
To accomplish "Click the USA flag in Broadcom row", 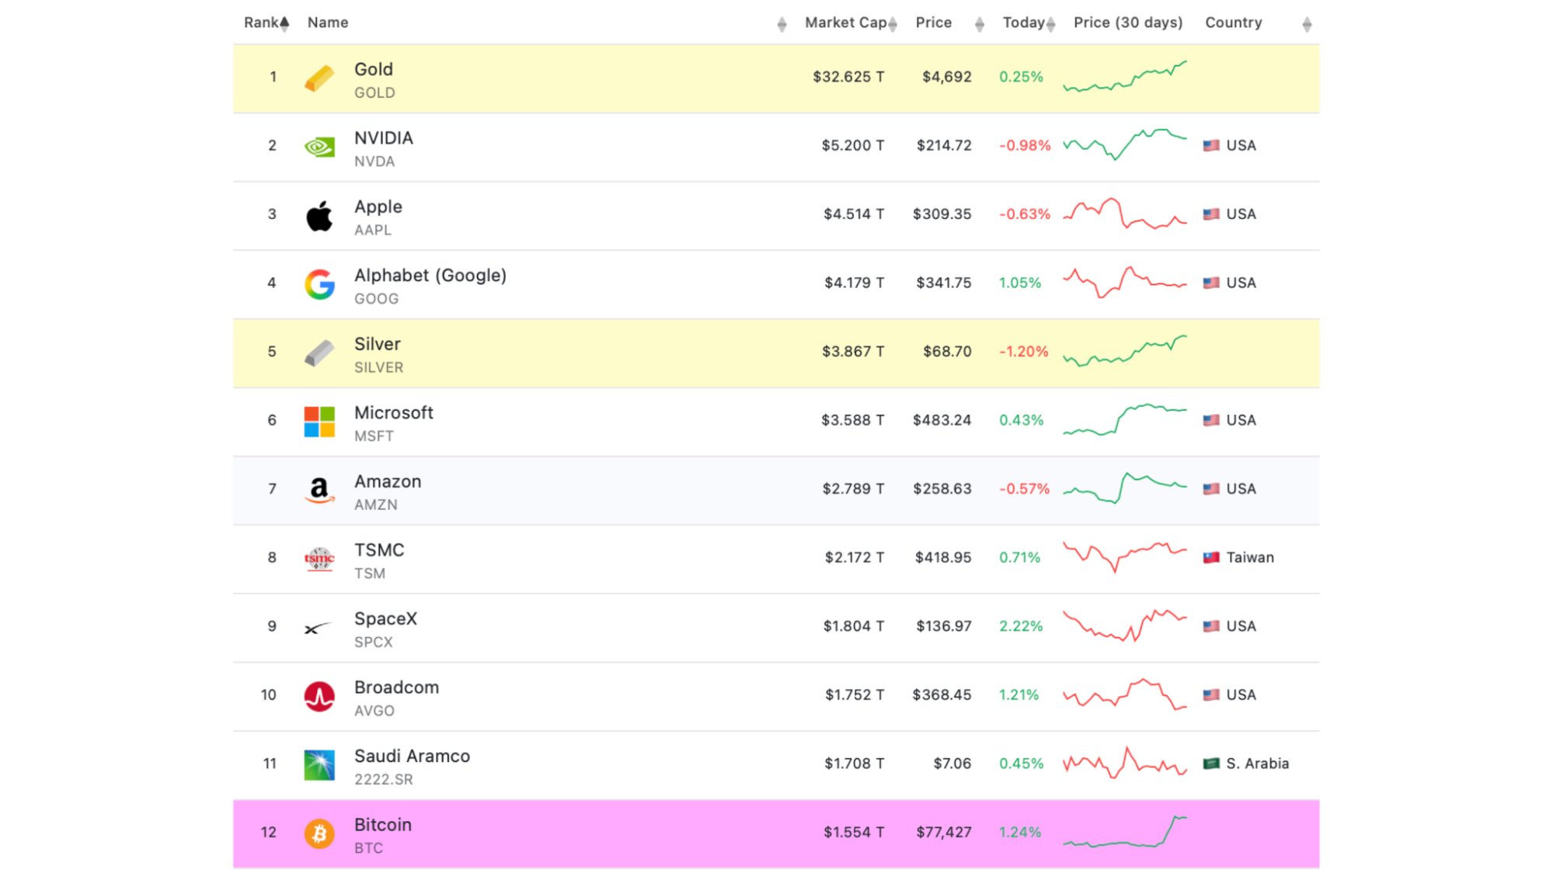I will (x=1210, y=694).
